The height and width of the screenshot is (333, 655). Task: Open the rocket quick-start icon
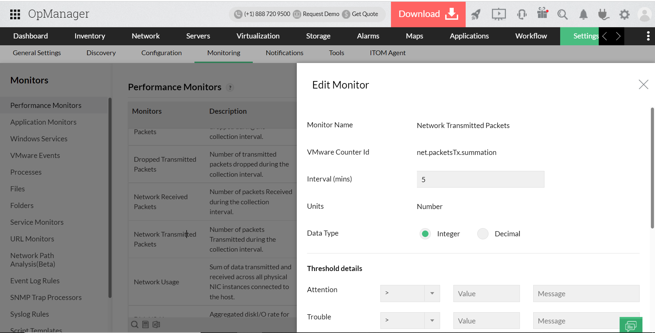pyautogui.click(x=476, y=14)
